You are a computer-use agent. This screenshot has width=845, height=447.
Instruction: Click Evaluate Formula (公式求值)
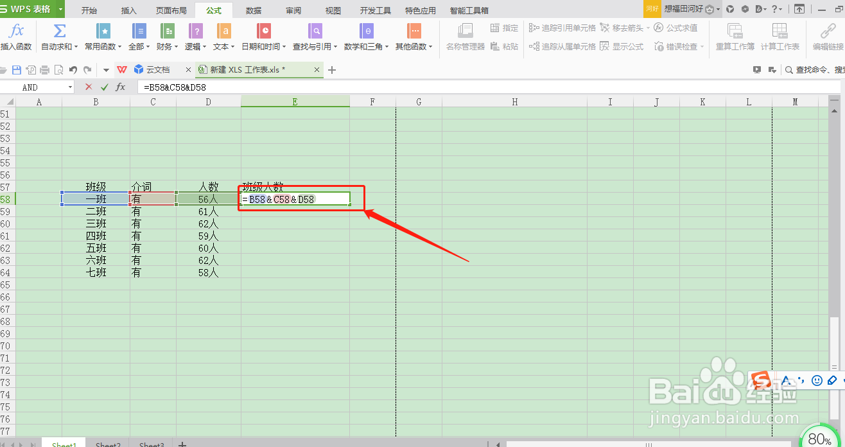click(x=675, y=28)
